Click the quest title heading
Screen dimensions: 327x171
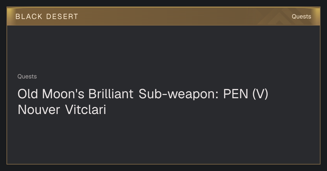[143, 102]
